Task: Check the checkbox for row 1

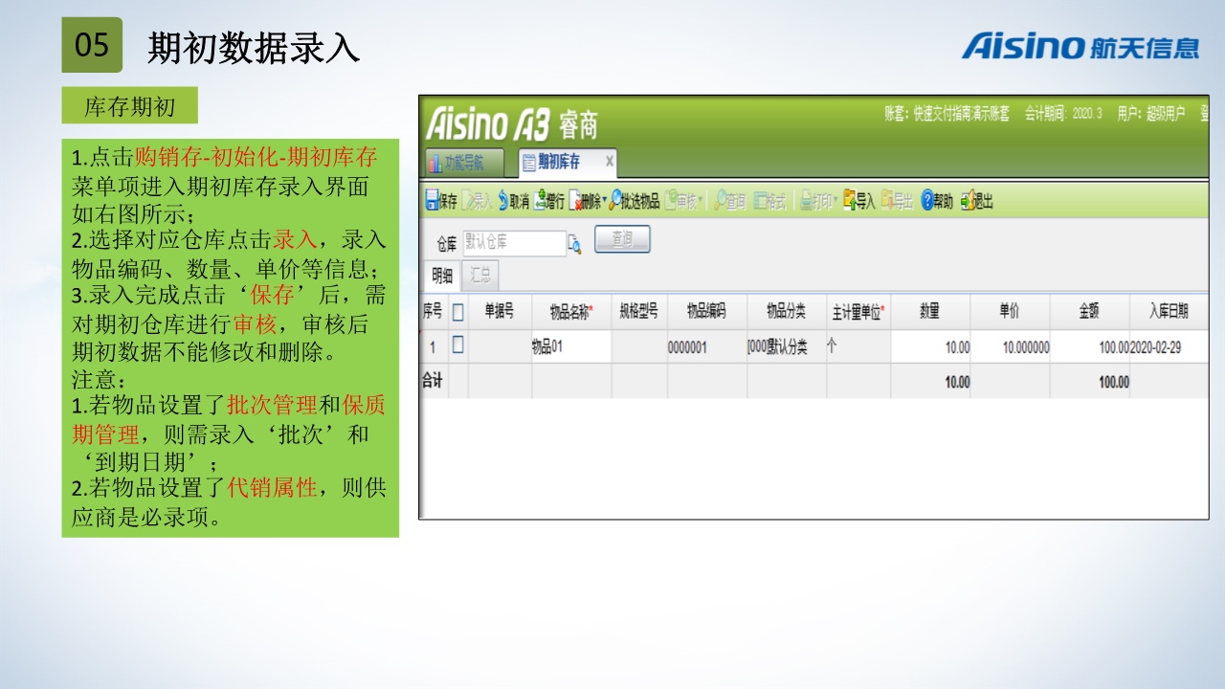Action: click(457, 345)
